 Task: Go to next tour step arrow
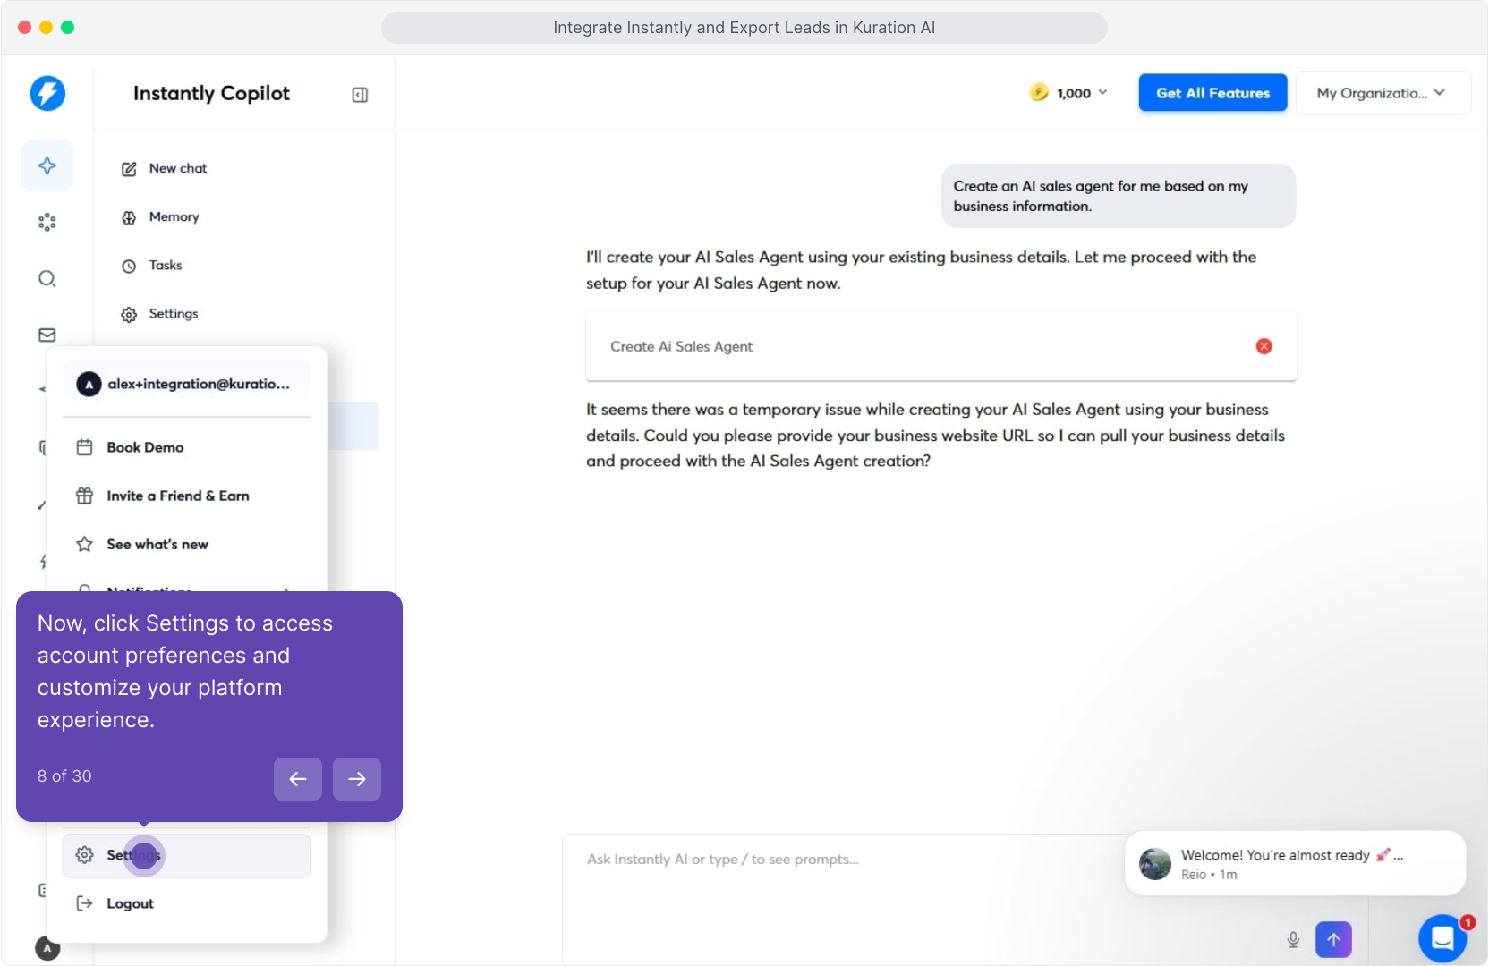click(x=357, y=779)
